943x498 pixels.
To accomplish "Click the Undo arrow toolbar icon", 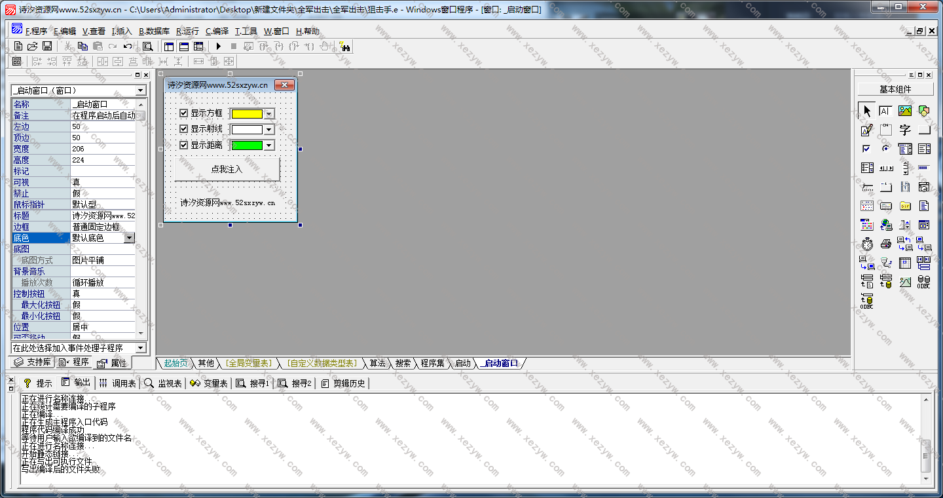I will tap(128, 47).
